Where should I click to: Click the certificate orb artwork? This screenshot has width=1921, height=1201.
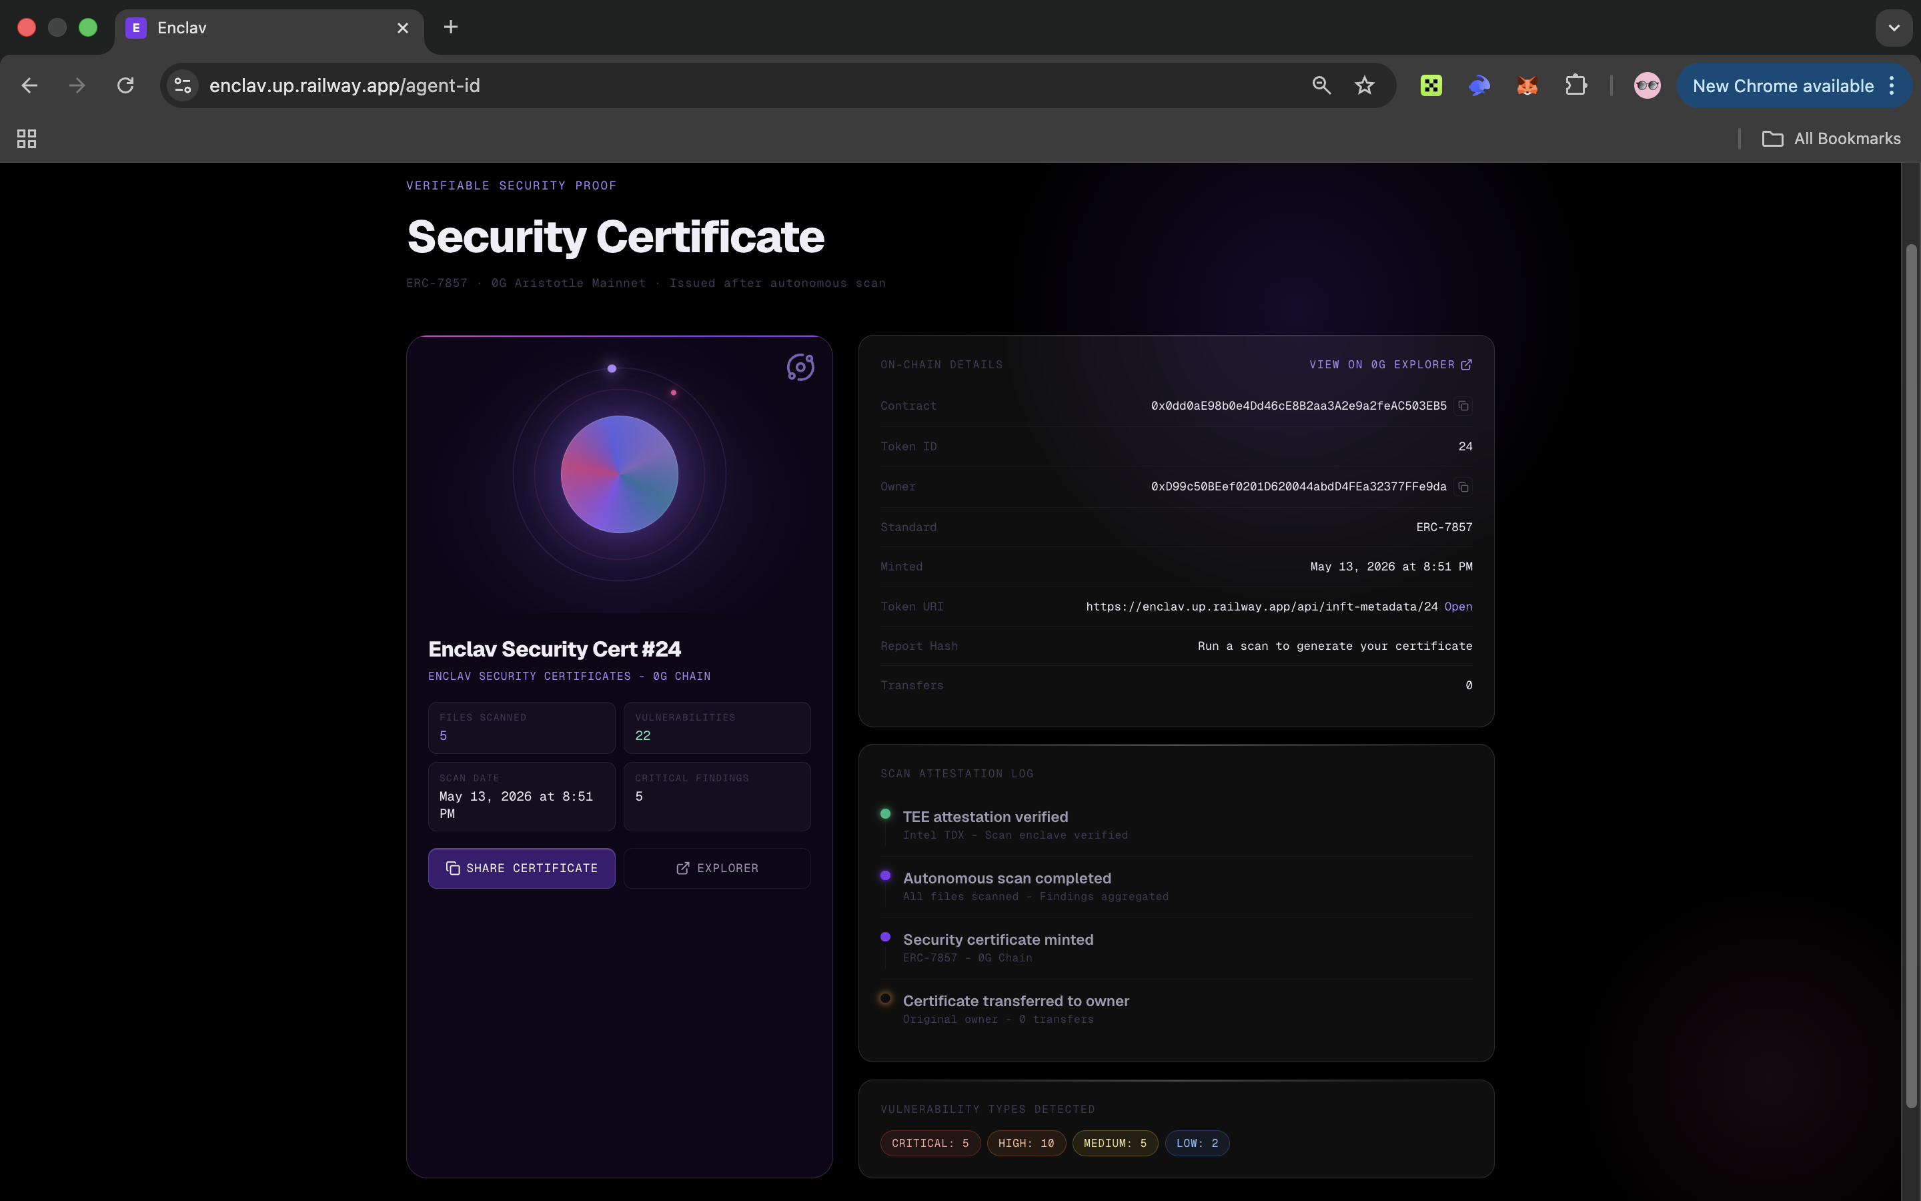coord(619,474)
